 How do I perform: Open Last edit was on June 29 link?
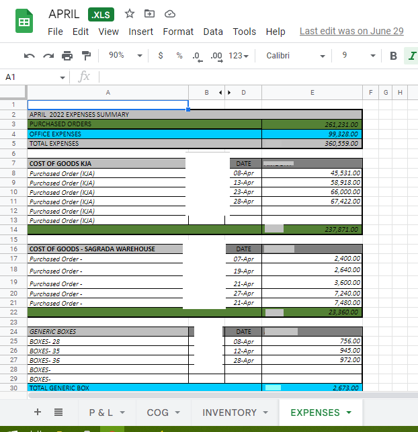pyautogui.click(x=351, y=31)
